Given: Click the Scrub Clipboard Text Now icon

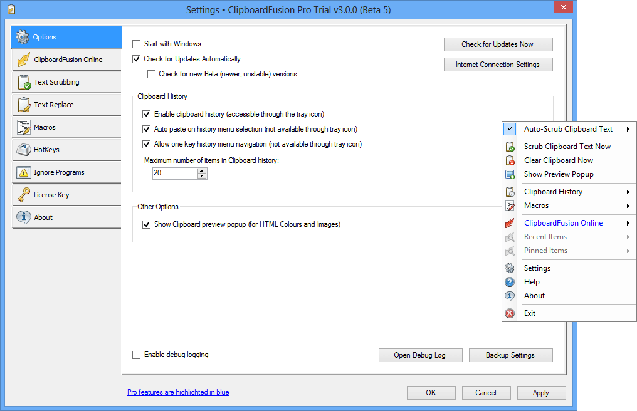Looking at the screenshot, I should pos(509,146).
